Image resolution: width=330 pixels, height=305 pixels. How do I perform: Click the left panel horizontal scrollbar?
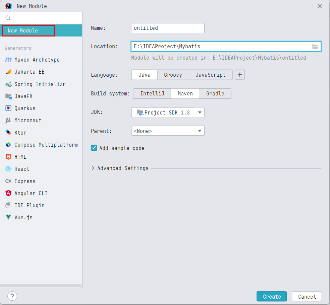[41, 286]
